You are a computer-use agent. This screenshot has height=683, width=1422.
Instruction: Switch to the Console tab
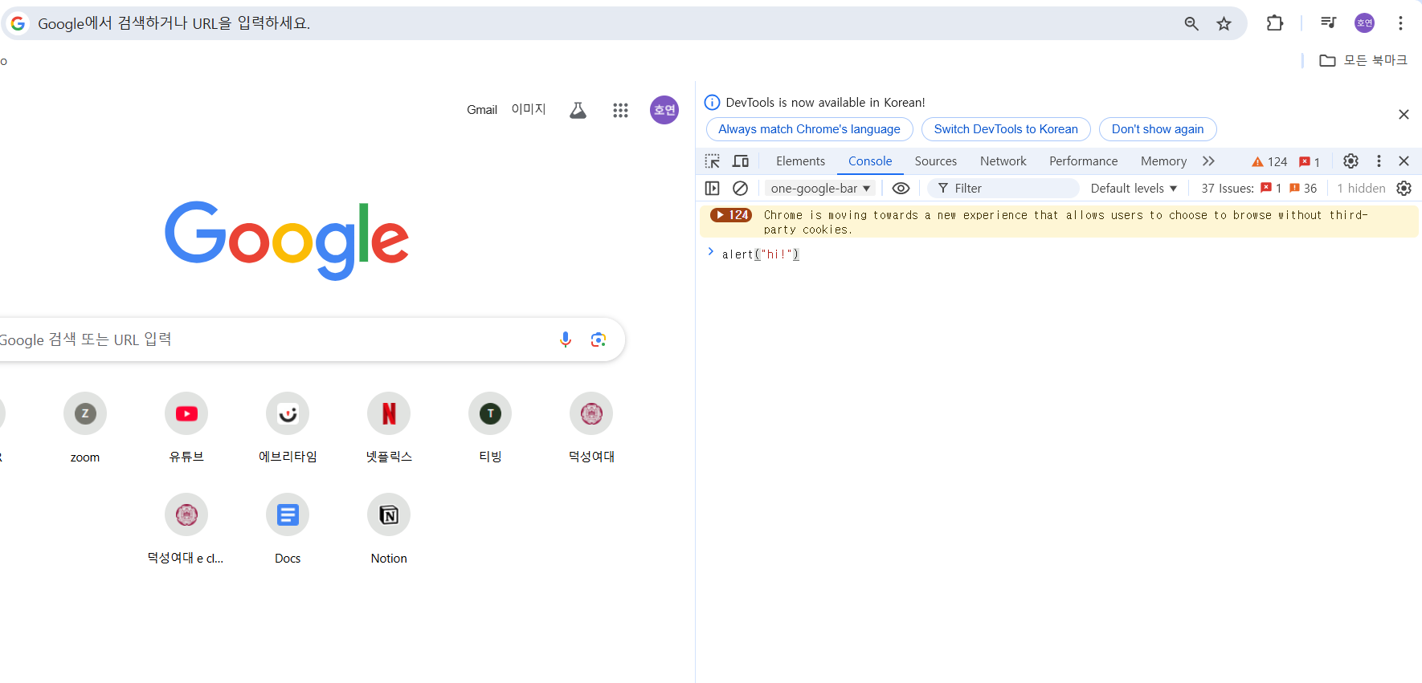[x=870, y=161]
